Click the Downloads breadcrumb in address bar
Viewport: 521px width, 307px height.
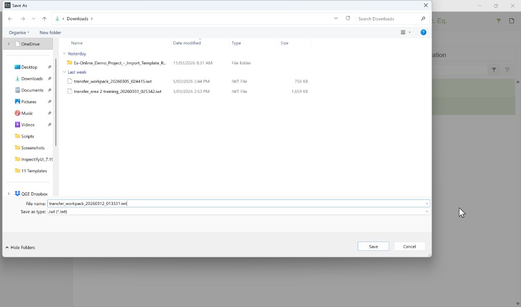(x=77, y=19)
